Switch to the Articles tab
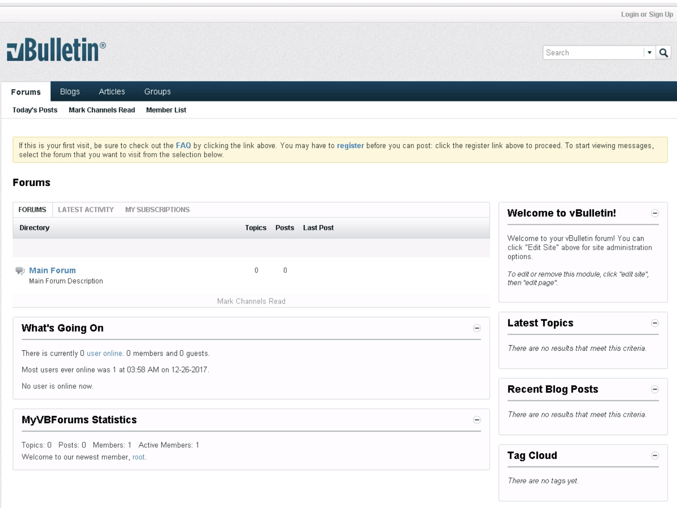This screenshot has height=508, width=677. (112, 92)
